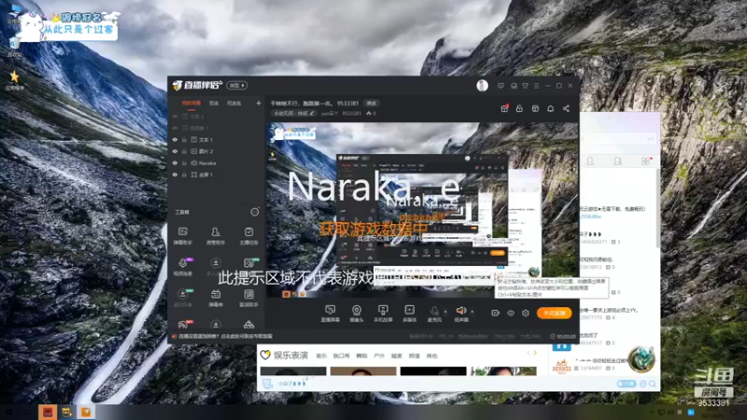Open 主播任务 tool
This screenshot has height=420, width=747.
(x=248, y=236)
